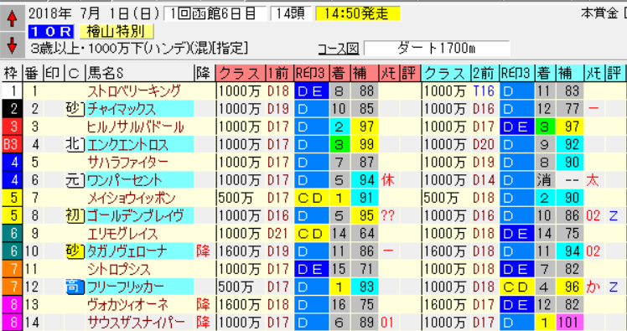Sort by 馬名S column header
This screenshot has width=627, height=331.
(139, 73)
